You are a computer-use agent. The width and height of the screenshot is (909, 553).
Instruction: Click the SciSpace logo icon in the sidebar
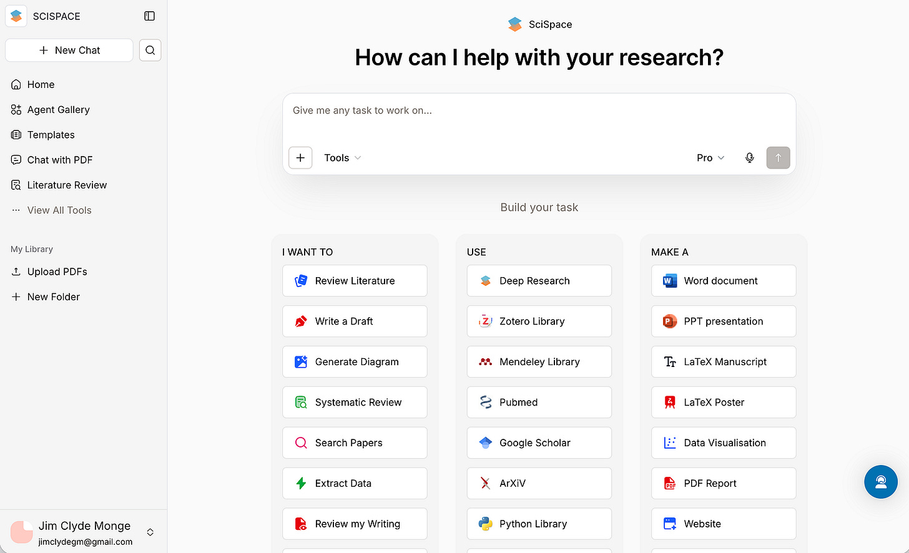[16, 16]
